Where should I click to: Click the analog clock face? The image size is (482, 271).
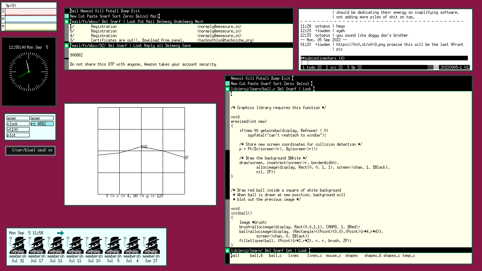click(29, 72)
